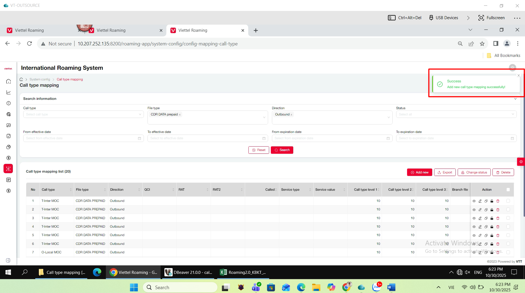Open the chart statistics sidebar icon

pyautogui.click(x=8, y=92)
